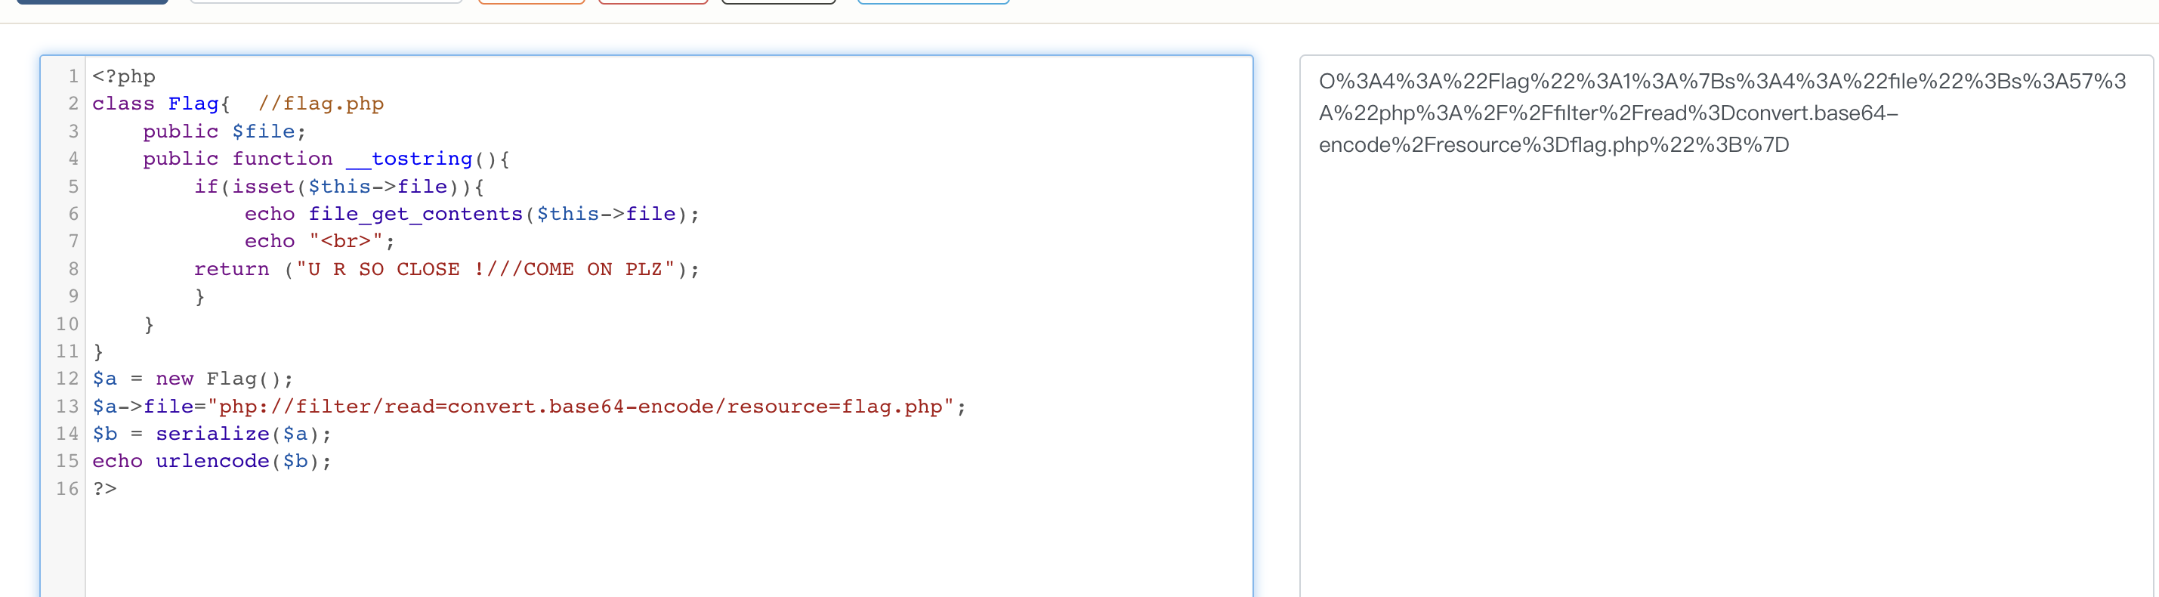
Task: Click the 'php://filter/read=convert.base64-encode' string
Action: [465, 407]
